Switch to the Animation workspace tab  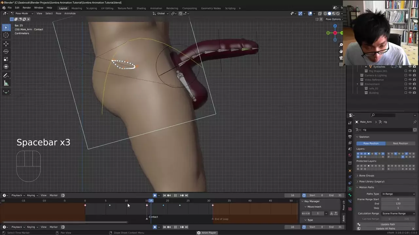coord(156,8)
